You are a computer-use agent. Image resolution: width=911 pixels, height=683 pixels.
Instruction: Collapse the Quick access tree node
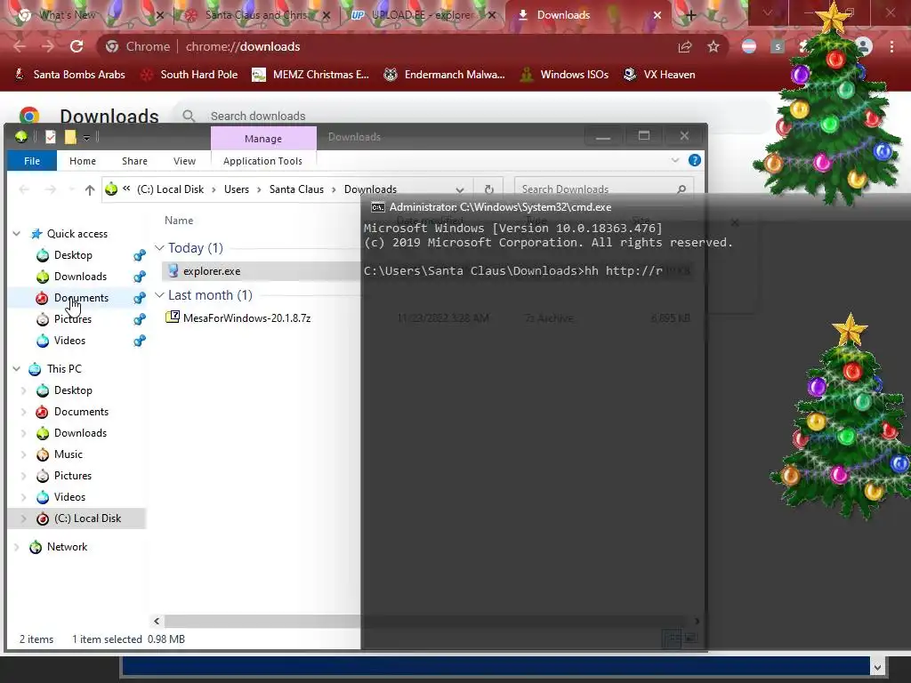click(x=17, y=234)
